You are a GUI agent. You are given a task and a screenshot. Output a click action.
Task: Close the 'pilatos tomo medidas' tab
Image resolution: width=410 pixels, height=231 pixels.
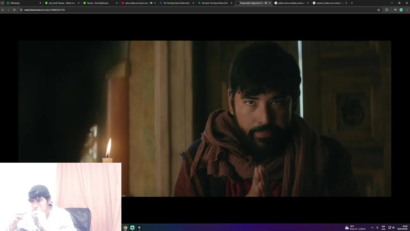(x=308, y=3)
